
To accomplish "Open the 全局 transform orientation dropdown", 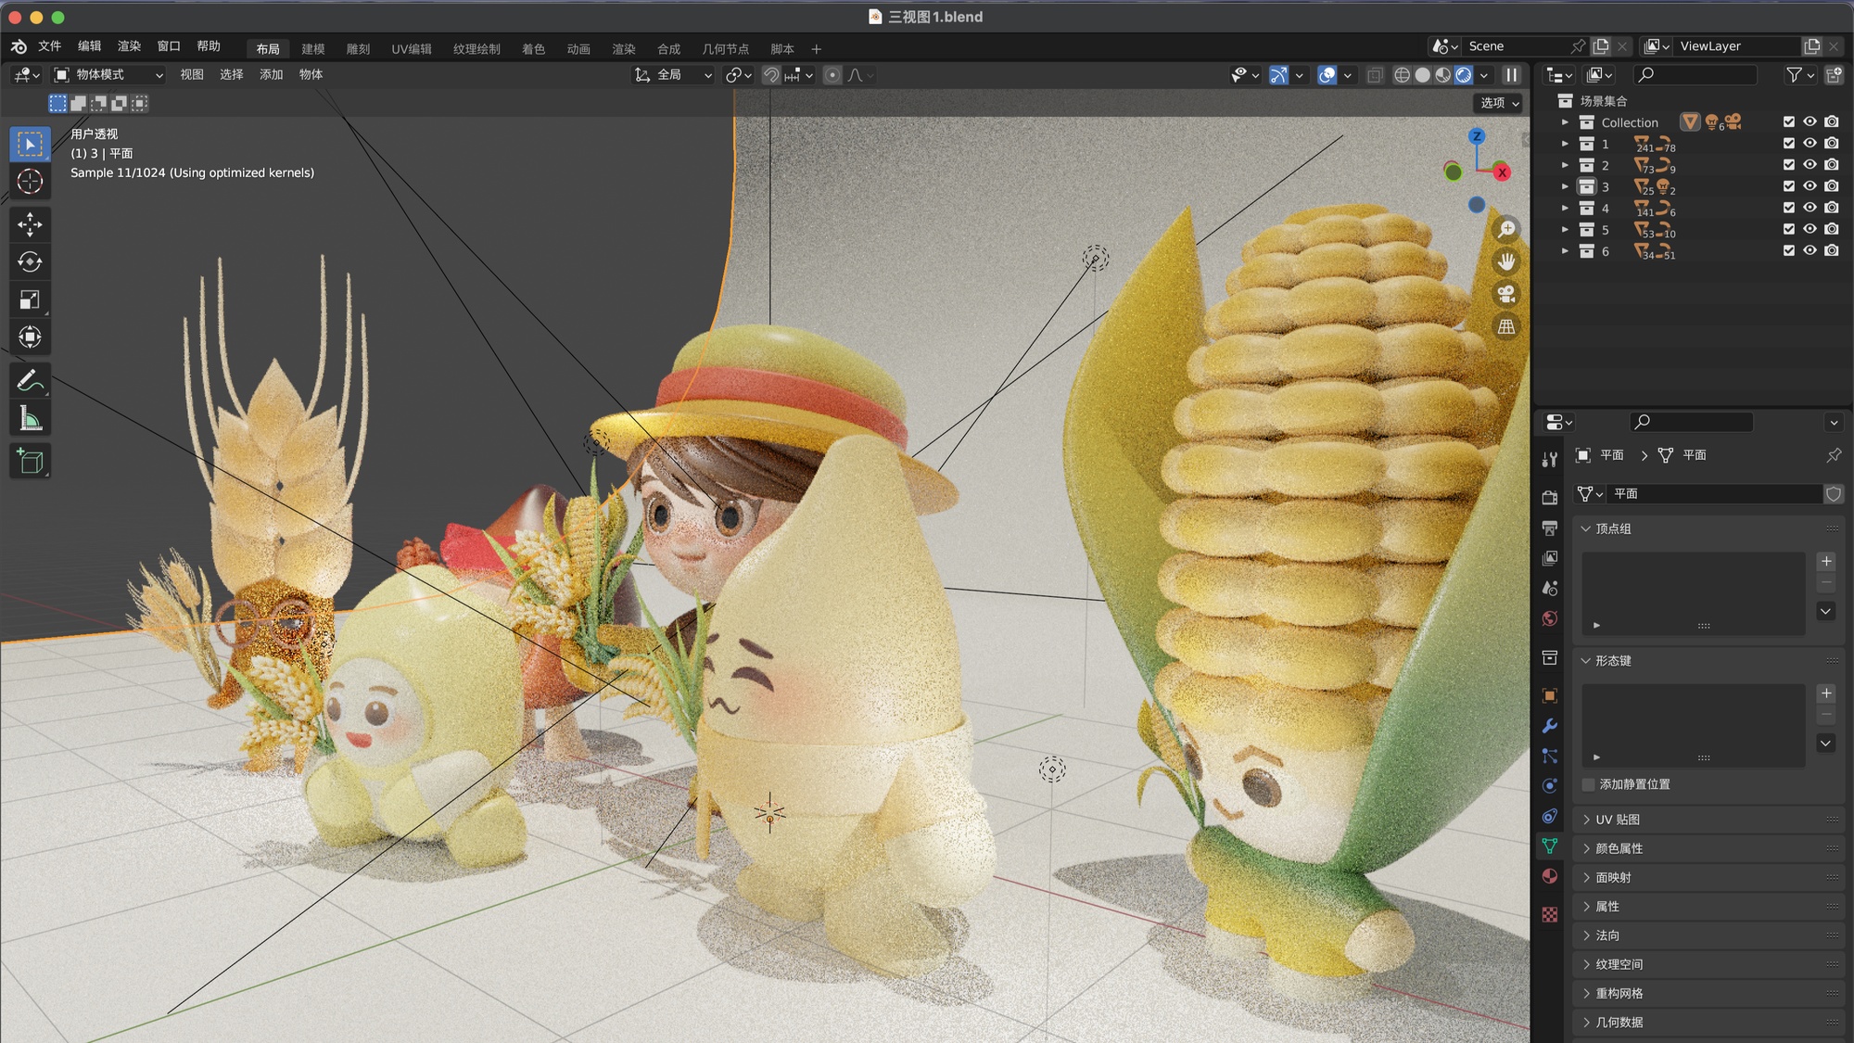I will click(x=673, y=75).
